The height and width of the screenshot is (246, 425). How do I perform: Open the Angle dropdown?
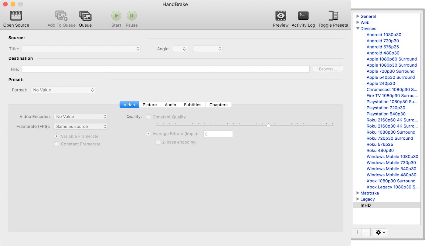coord(180,49)
